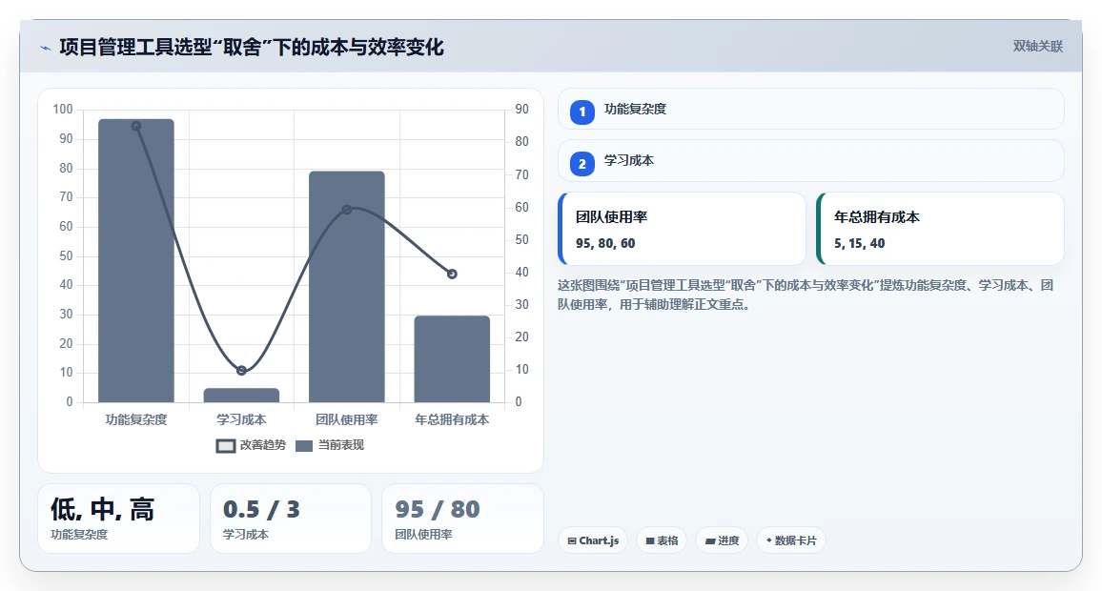This screenshot has width=1102, height=591.
Task: Click the 团队使用率 card with 95, 80, 60
Action: [x=682, y=229]
